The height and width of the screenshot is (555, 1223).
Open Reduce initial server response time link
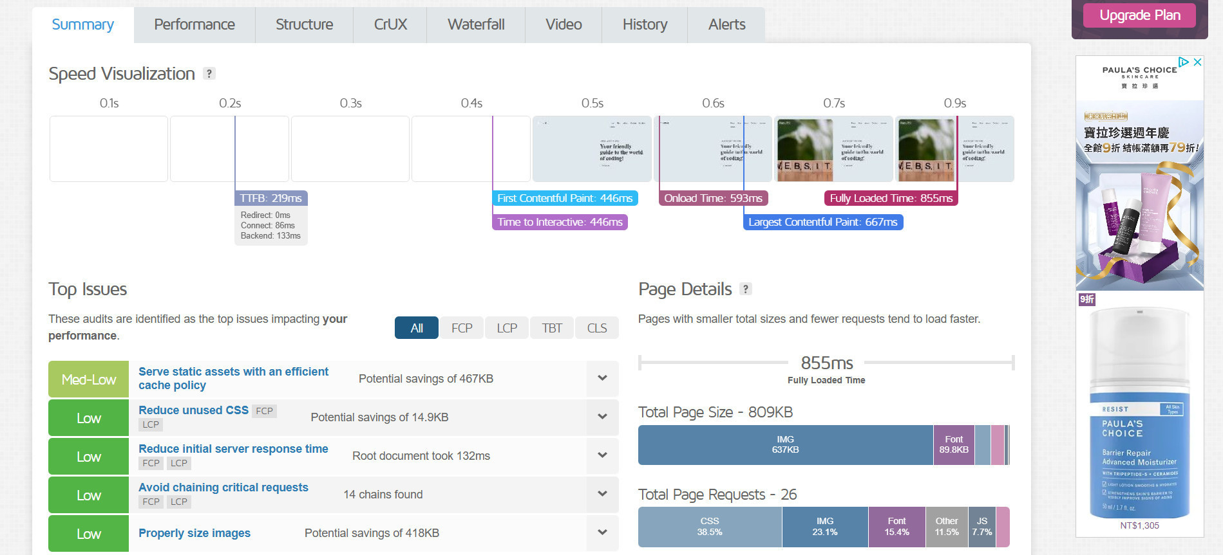pos(233,449)
